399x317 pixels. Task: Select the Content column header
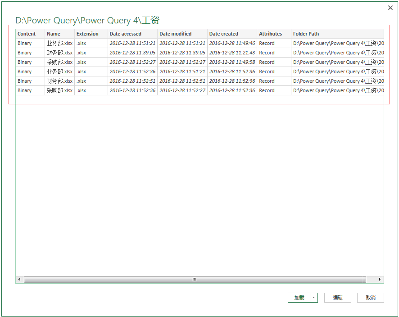pyautogui.click(x=30, y=34)
